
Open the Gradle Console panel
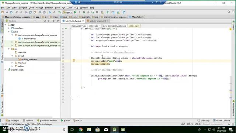pyautogui.click(x=222, y=120)
